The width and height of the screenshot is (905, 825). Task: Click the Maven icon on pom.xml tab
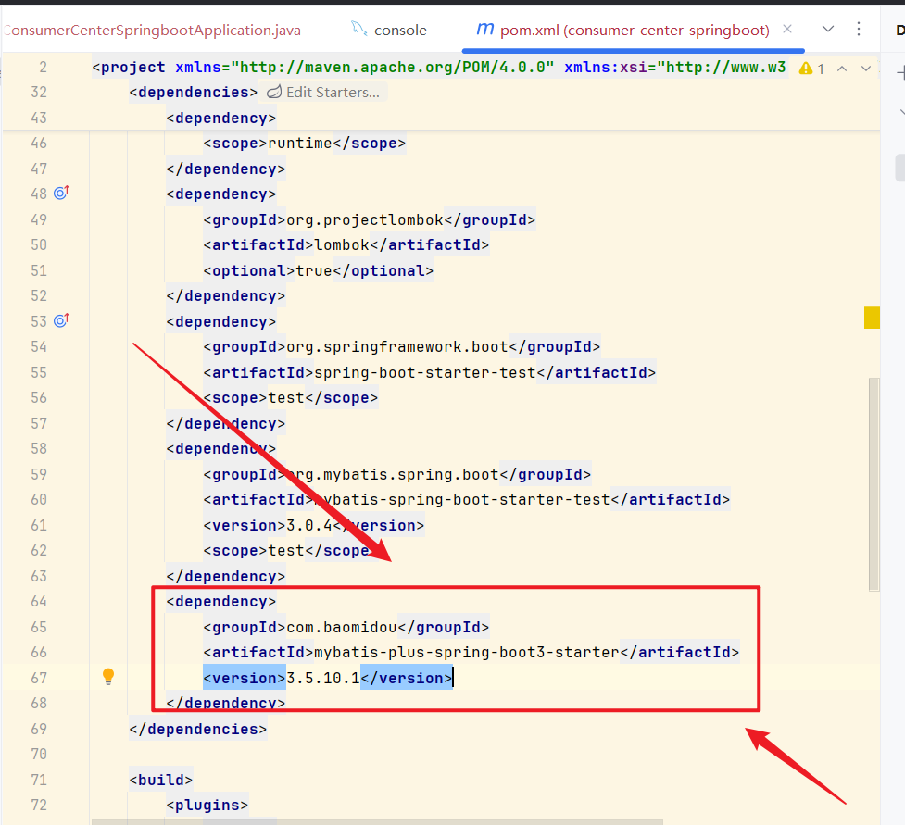point(484,29)
